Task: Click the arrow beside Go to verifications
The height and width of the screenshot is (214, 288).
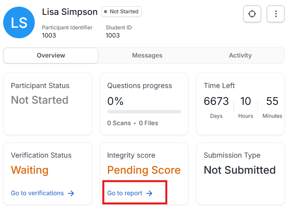Action: pyautogui.click(x=71, y=193)
